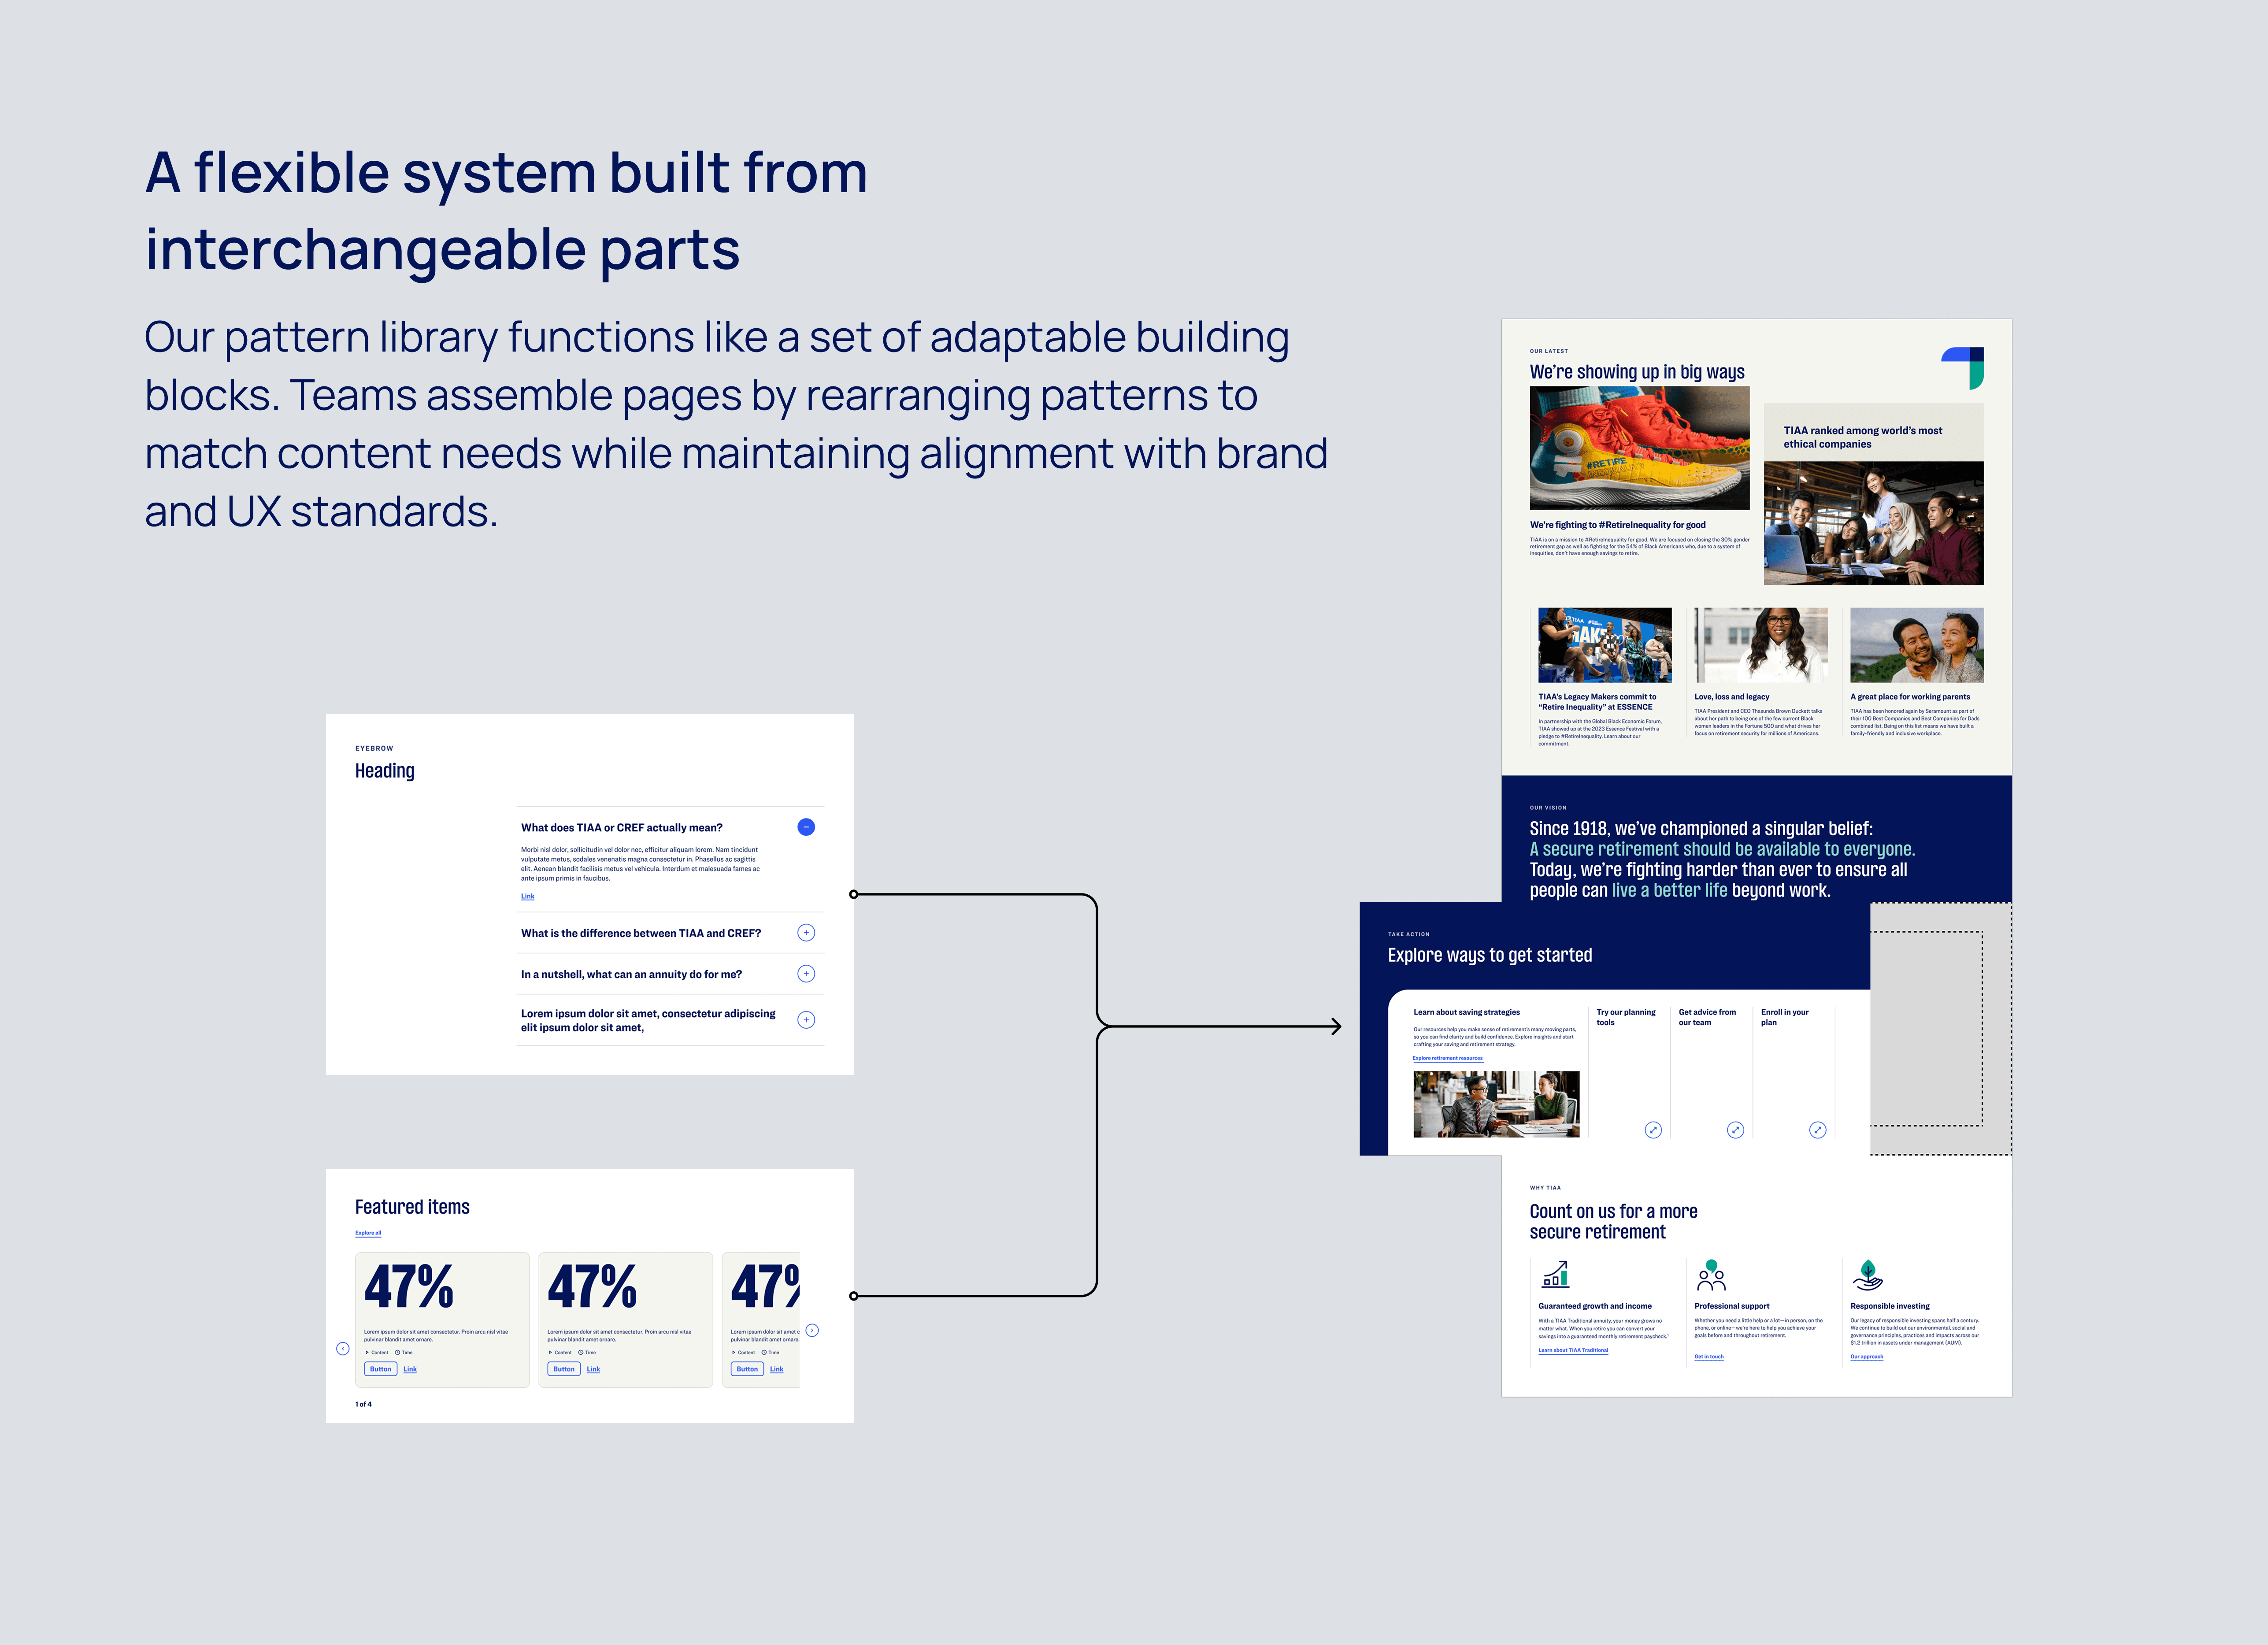Click the growth chart icon
Image resolution: width=2268 pixels, height=1645 pixels.
1556,1275
